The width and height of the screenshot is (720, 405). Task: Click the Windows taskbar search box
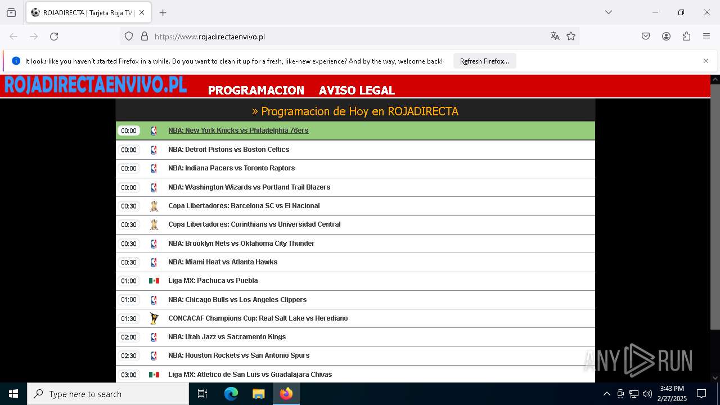click(108, 394)
